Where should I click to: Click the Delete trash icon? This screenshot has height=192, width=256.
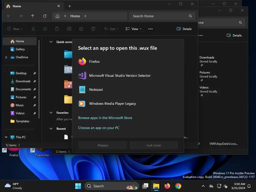(x=93, y=29)
